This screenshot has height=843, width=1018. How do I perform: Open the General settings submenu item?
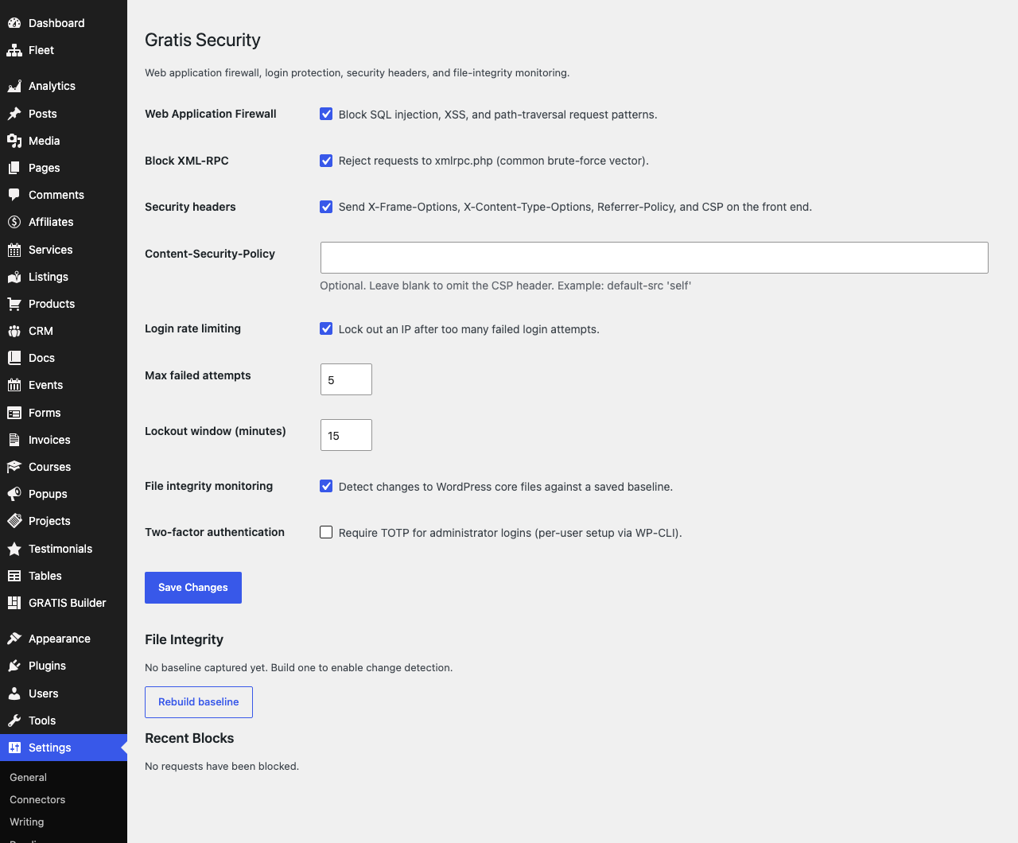tap(29, 778)
